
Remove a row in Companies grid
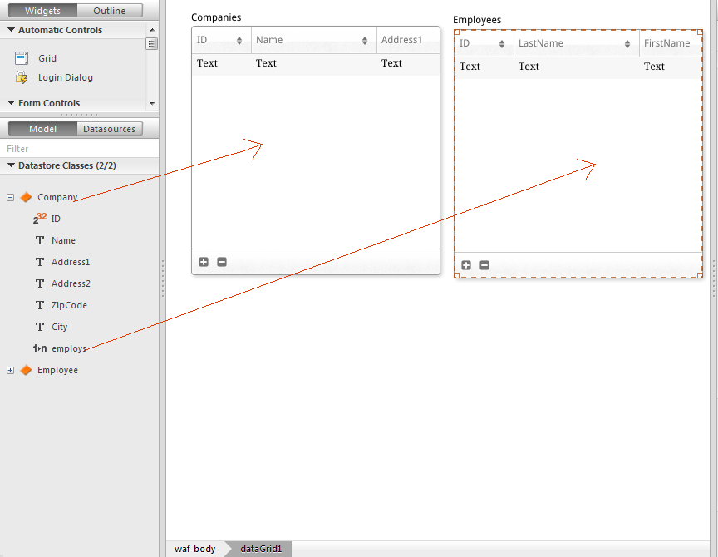click(x=222, y=262)
